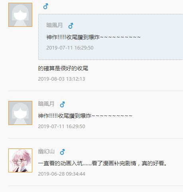Click the male symbol next to 幽幻山

pyautogui.click(x=62, y=152)
